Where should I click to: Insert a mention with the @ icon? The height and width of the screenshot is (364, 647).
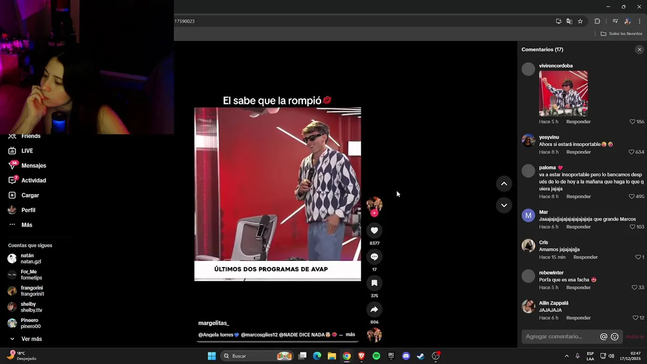604,337
